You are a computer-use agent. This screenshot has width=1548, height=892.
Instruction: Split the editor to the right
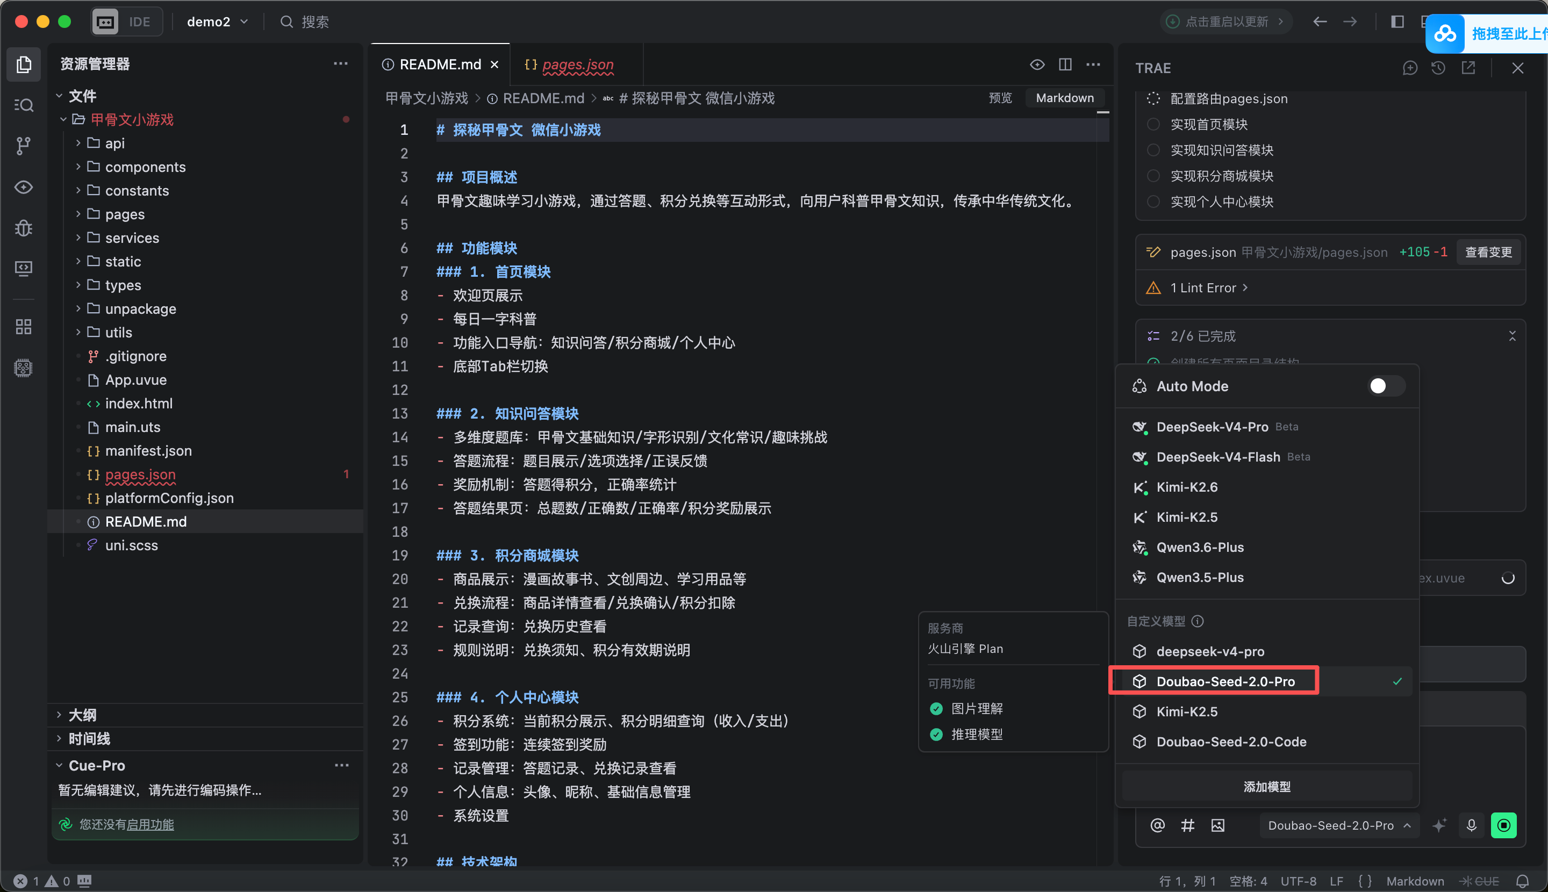(x=1065, y=64)
